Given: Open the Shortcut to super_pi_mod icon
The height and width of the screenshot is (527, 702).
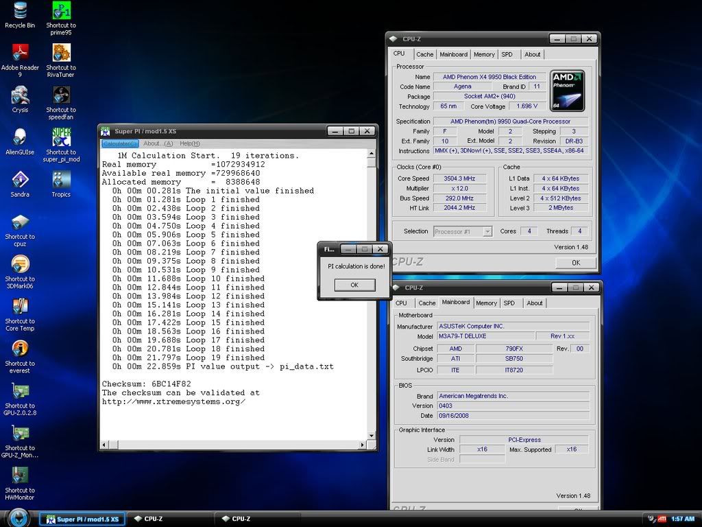Looking at the screenshot, I should click(x=61, y=145).
